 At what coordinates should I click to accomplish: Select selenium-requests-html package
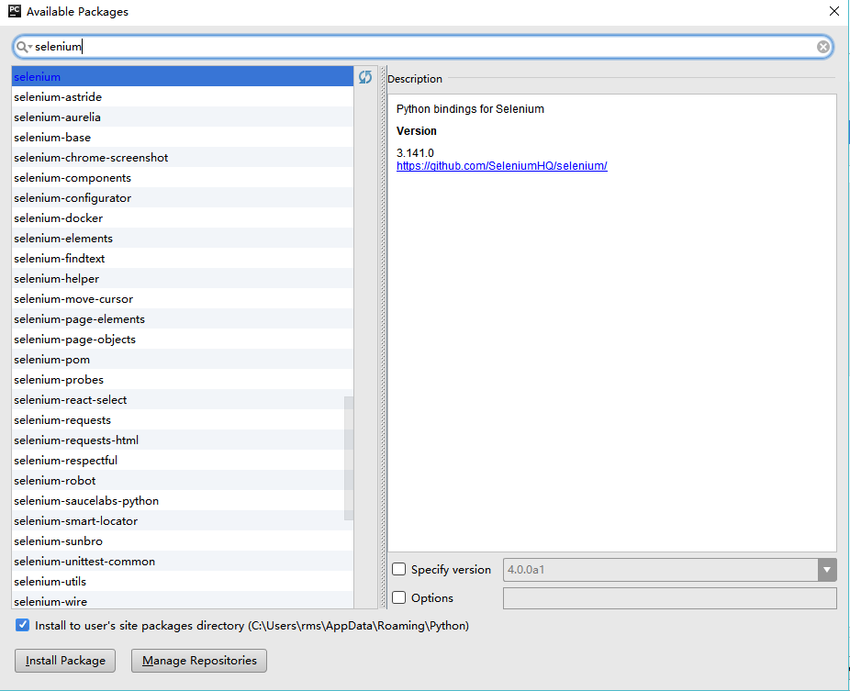pyautogui.click(x=183, y=440)
